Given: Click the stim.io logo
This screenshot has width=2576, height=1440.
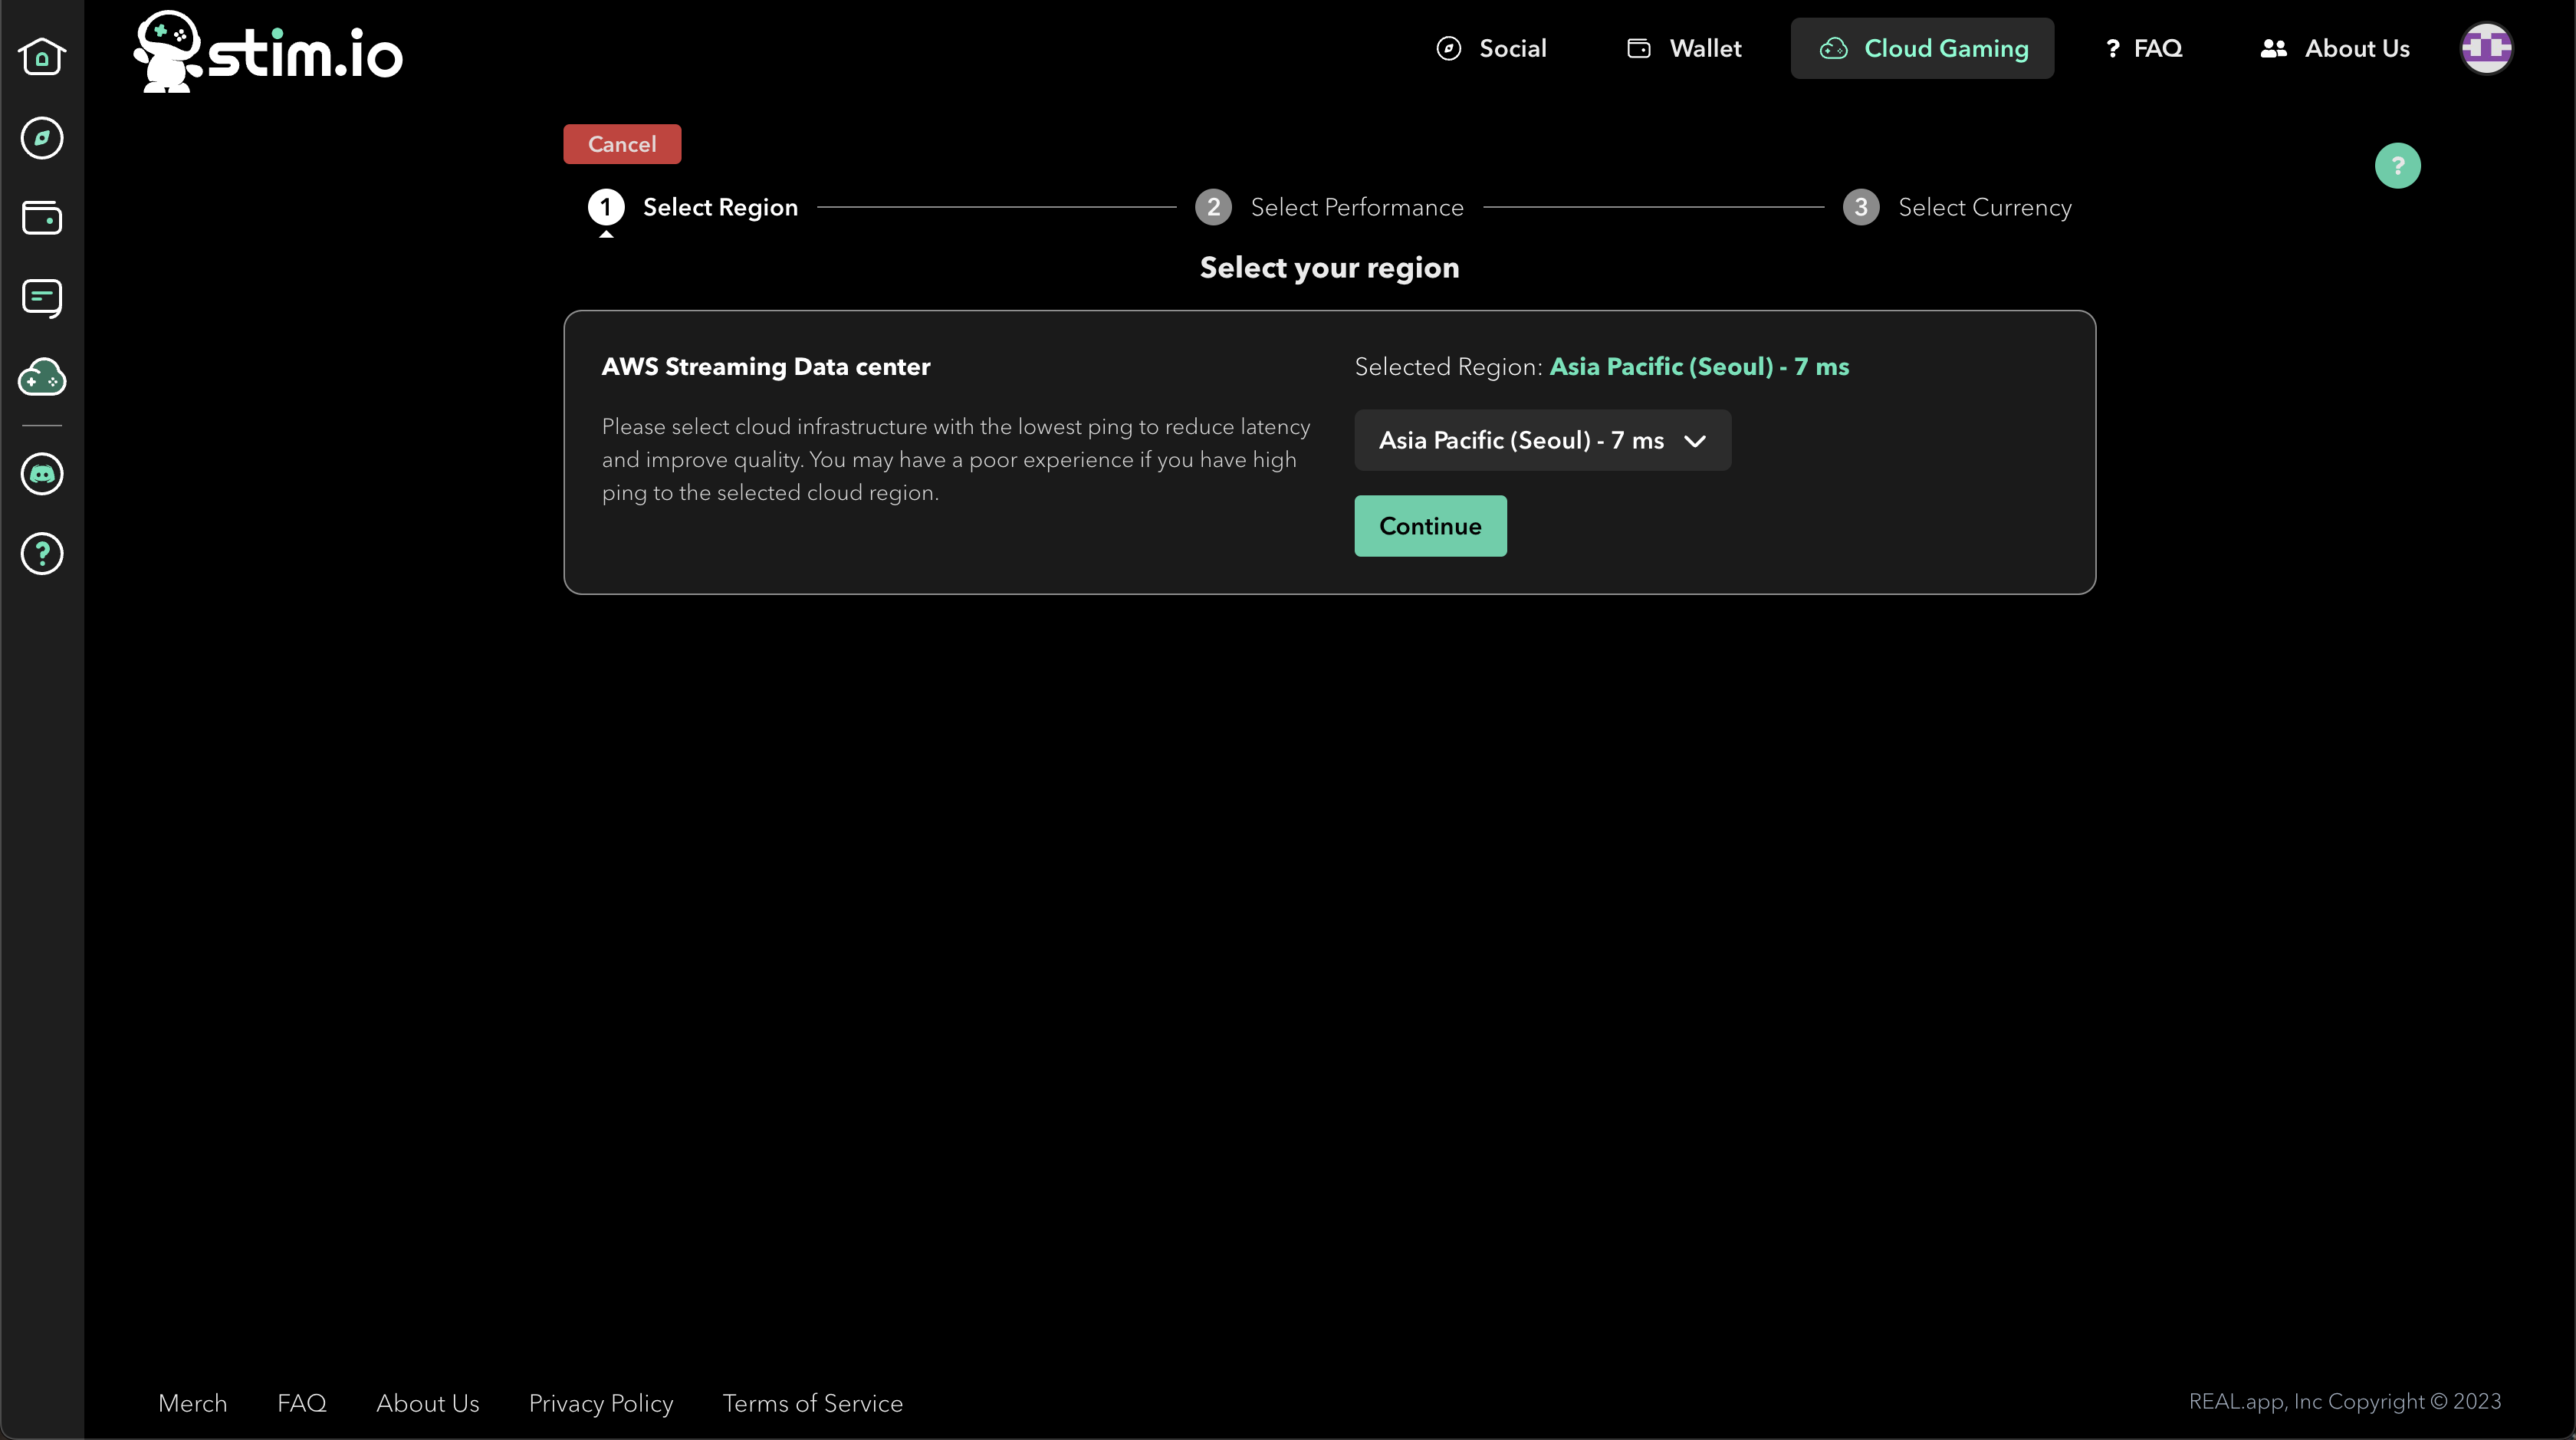Looking at the screenshot, I should coord(268,52).
